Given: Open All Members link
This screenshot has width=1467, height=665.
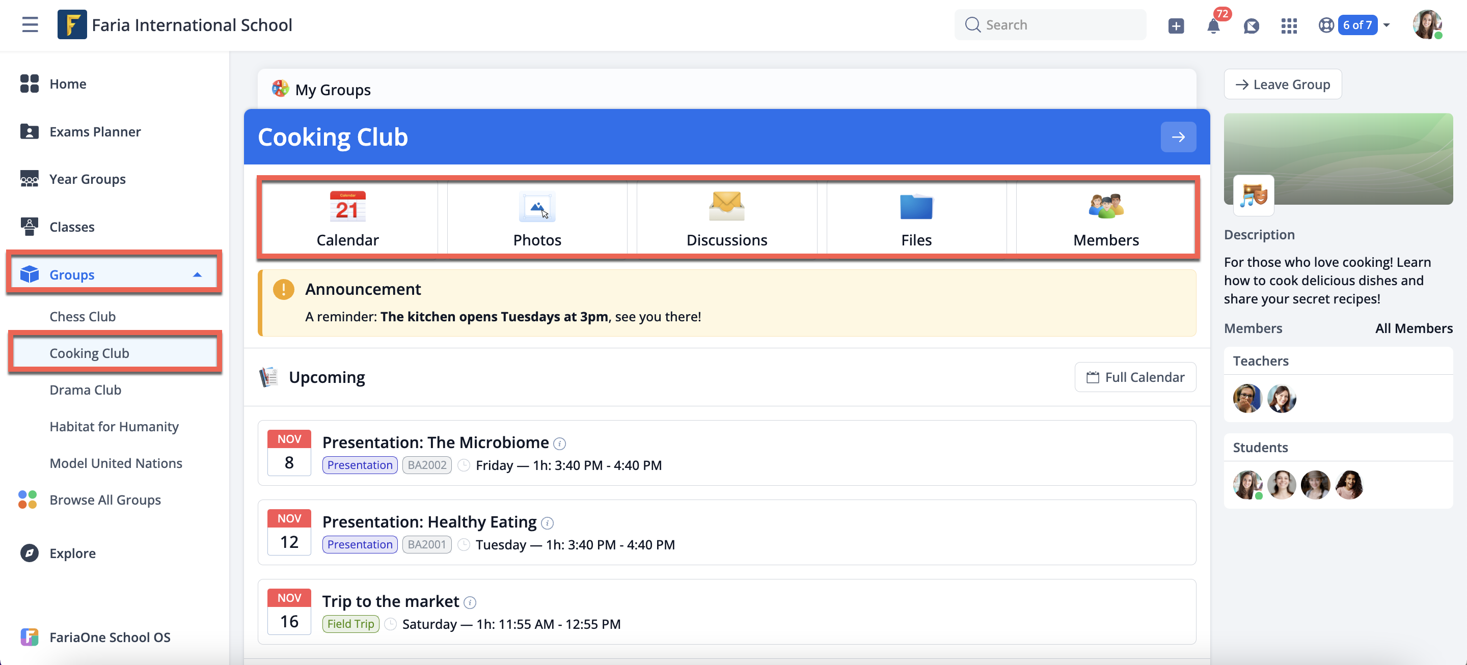Looking at the screenshot, I should (x=1414, y=328).
